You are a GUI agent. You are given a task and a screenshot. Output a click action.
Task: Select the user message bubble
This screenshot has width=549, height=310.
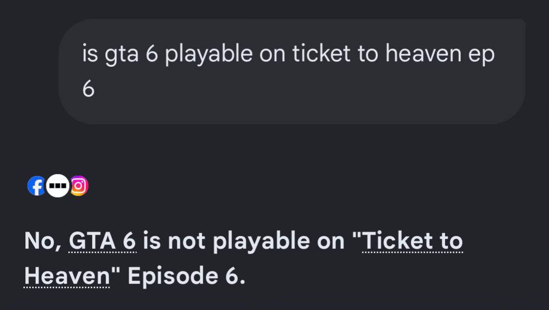coord(292,71)
